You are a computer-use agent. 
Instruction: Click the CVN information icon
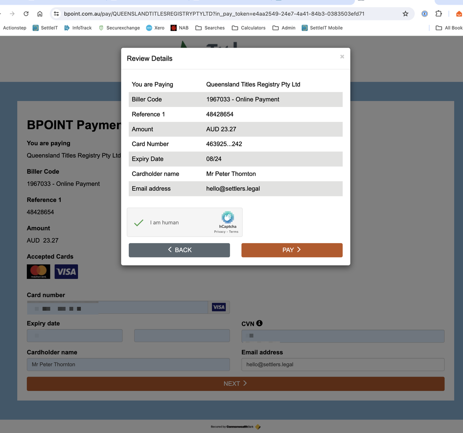coord(260,323)
